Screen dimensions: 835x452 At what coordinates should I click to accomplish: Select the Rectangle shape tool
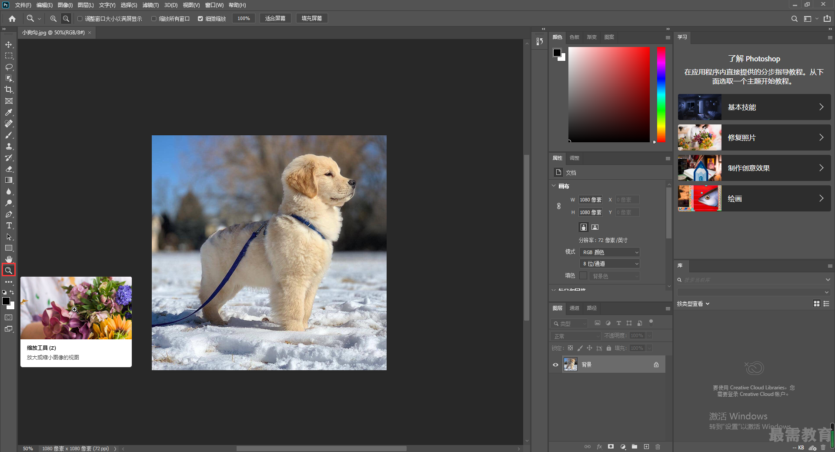click(9, 248)
